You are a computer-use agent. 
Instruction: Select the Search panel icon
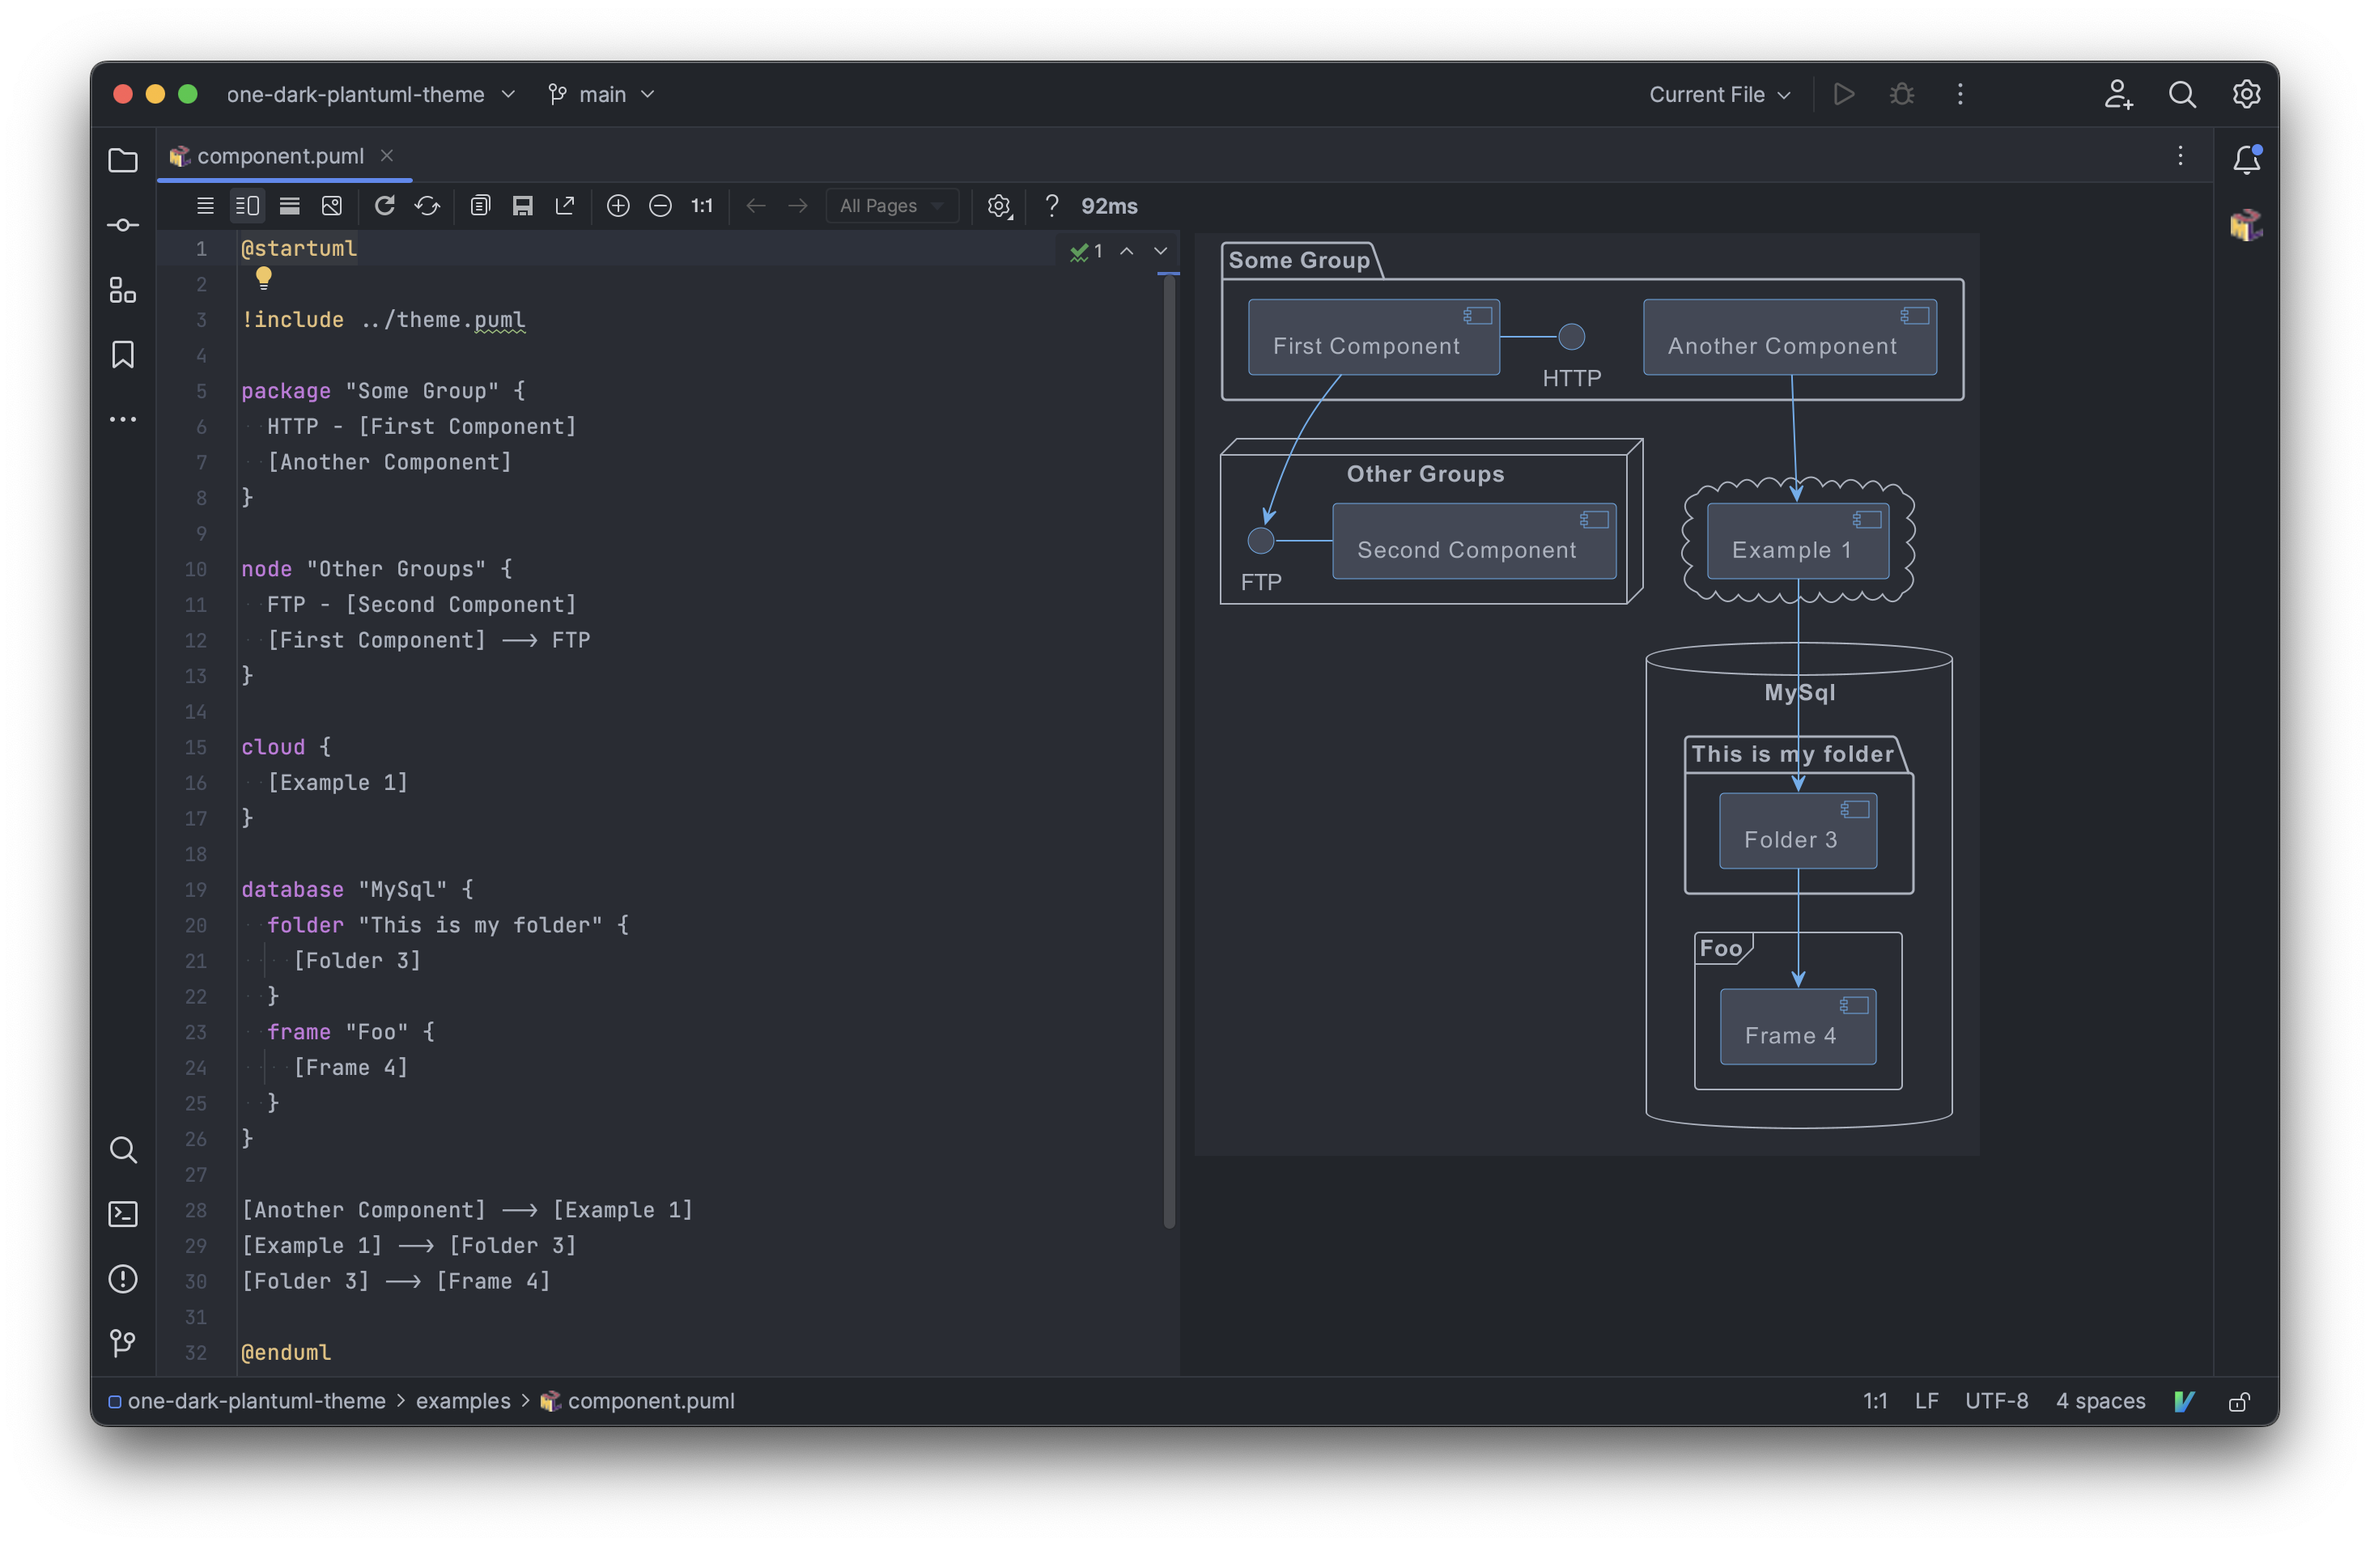(x=123, y=1149)
